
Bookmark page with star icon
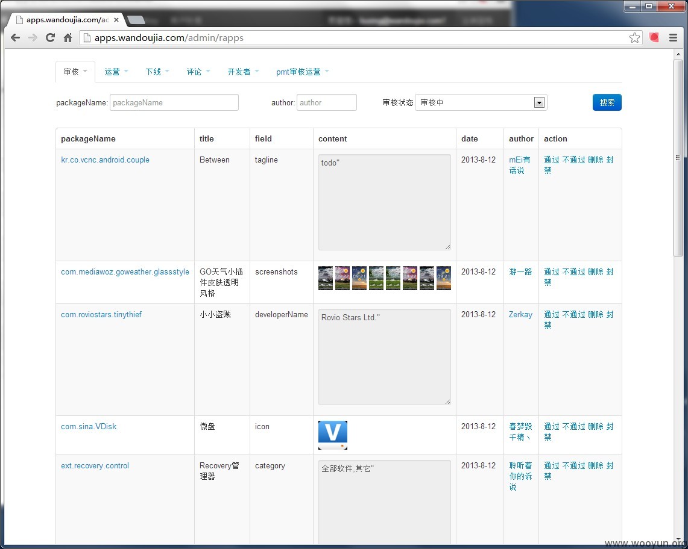click(634, 38)
